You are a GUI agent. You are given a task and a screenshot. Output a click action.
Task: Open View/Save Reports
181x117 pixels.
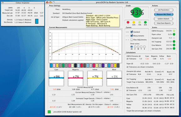(x=164, y=23)
